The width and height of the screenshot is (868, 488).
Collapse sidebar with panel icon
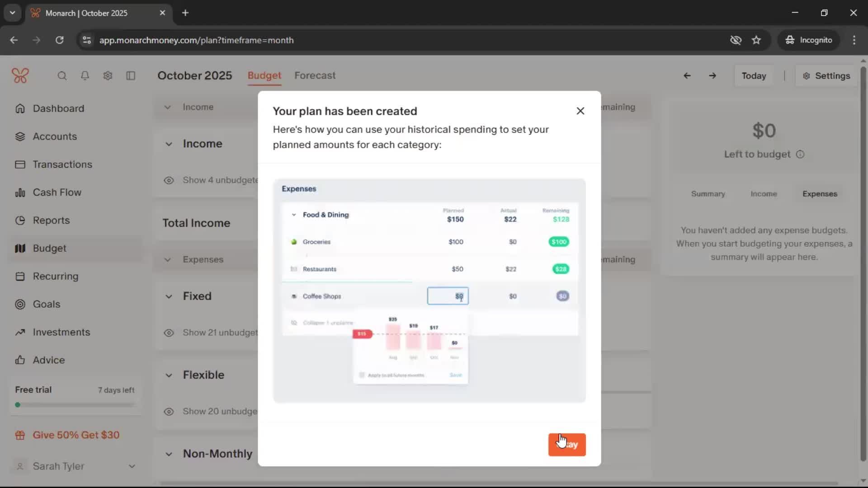[x=131, y=76]
